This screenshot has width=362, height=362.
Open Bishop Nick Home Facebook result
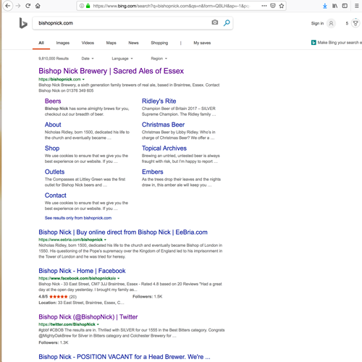click(82, 271)
